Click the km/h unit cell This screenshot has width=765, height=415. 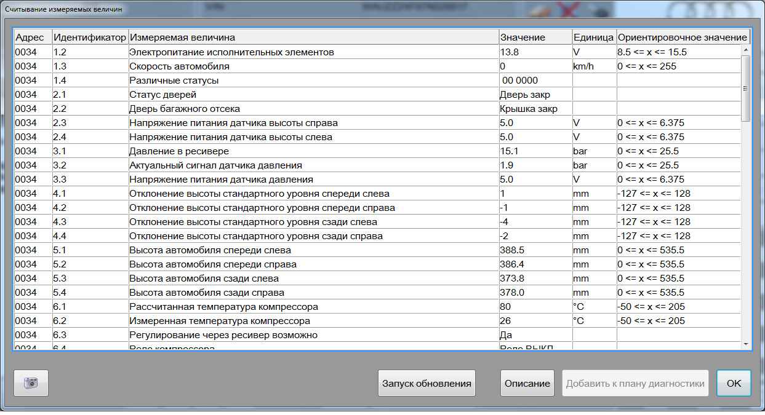[594, 66]
